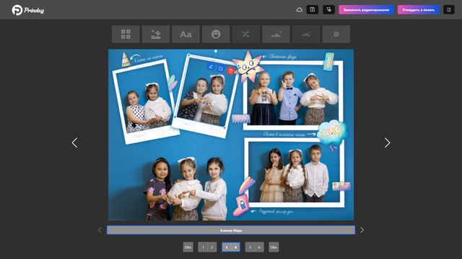Screen dimensions: 462x259
Task: Click the pink sock sticker
Action: 241,204
